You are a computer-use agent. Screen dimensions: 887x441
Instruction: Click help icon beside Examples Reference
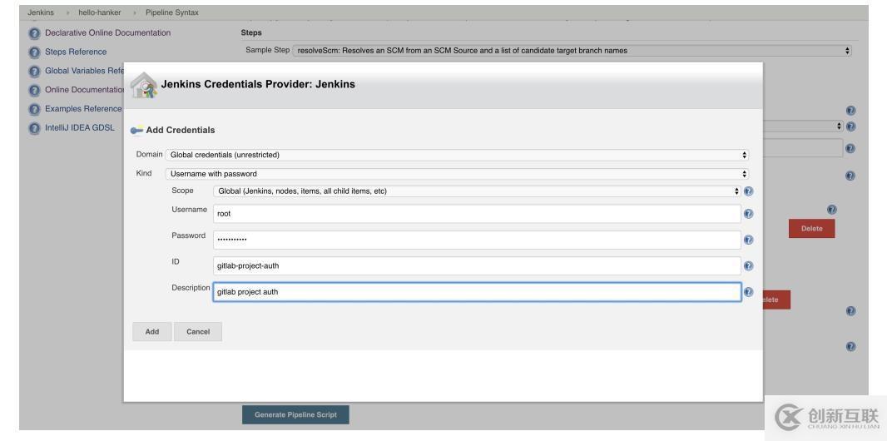coord(34,109)
